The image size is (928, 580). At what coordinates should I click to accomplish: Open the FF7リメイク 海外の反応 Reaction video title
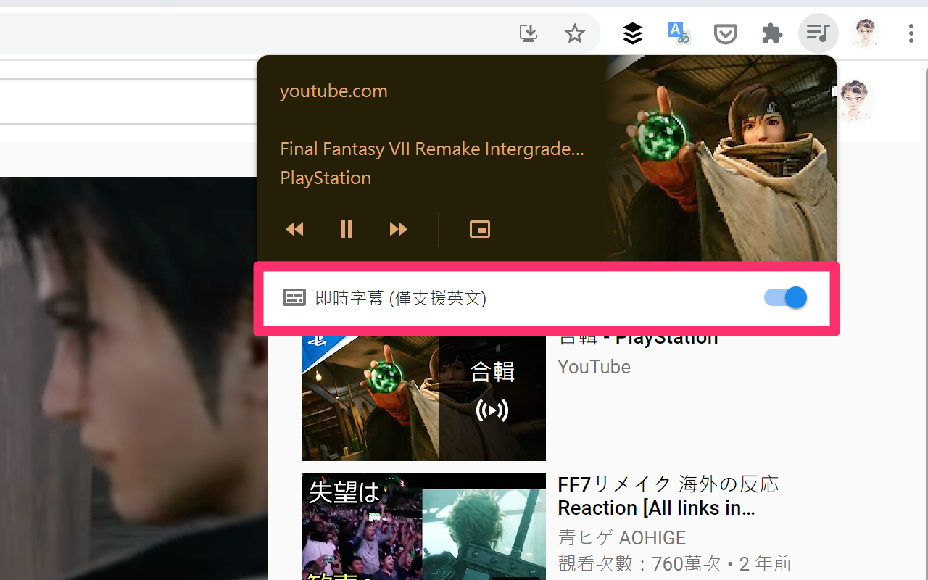coord(668,496)
